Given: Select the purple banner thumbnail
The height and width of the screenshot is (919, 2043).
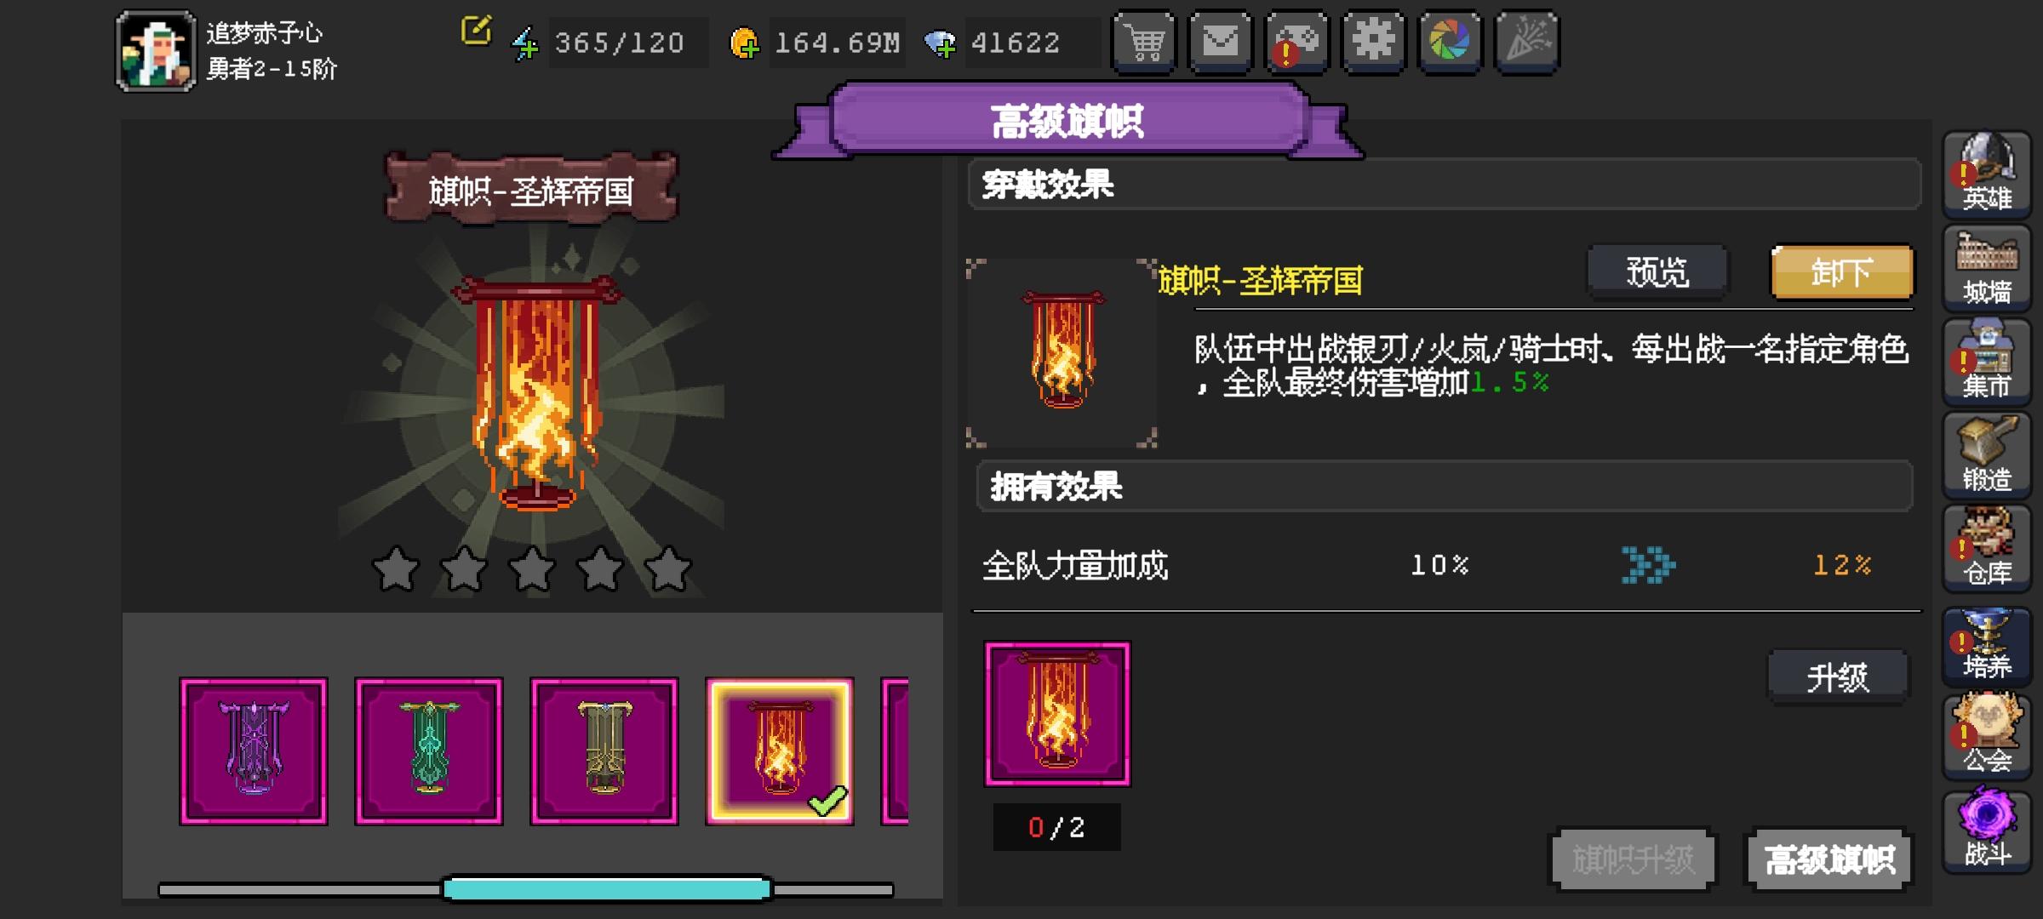Looking at the screenshot, I should [x=254, y=751].
